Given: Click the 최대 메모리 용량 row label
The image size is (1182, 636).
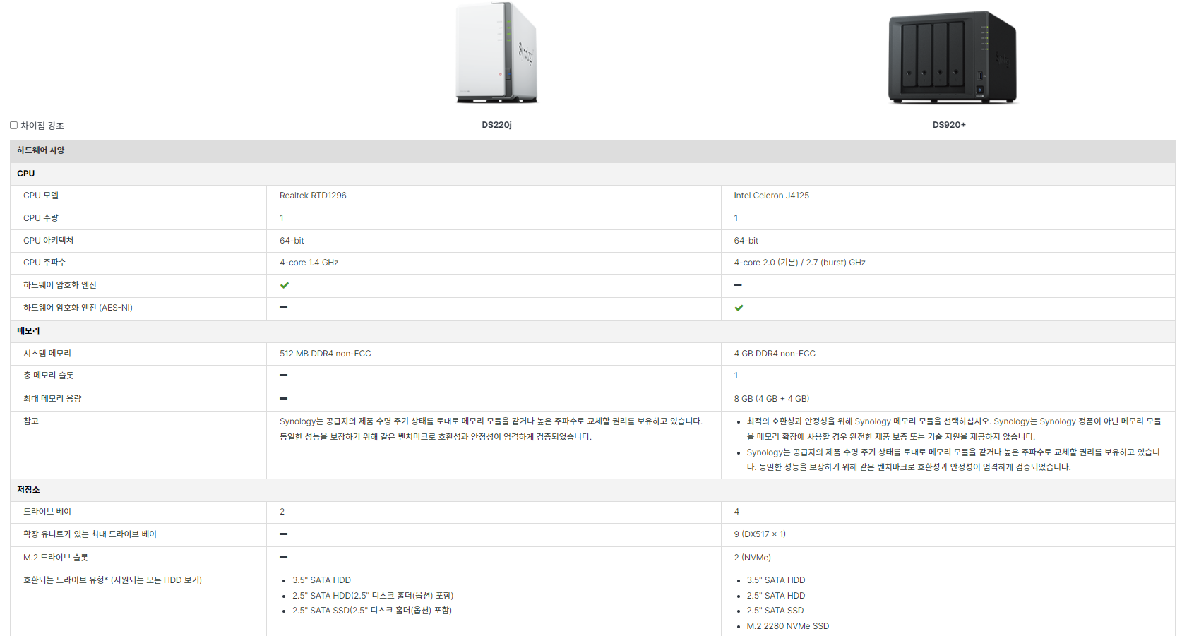Looking at the screenshot, I should (x=52, y=399).
